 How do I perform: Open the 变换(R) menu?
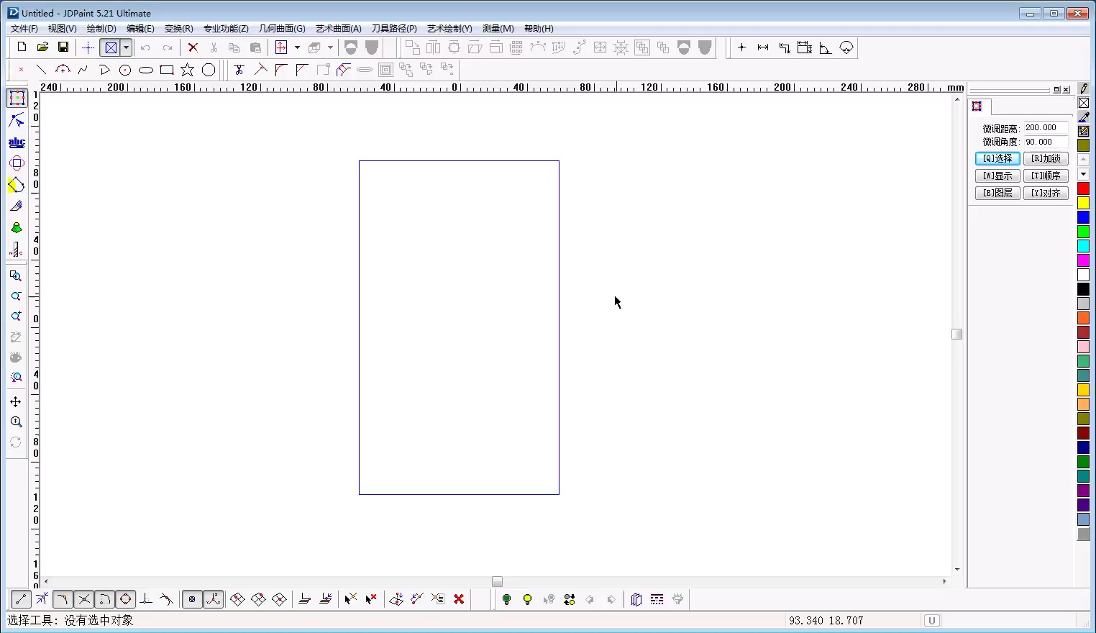click(x=178, y=29)
